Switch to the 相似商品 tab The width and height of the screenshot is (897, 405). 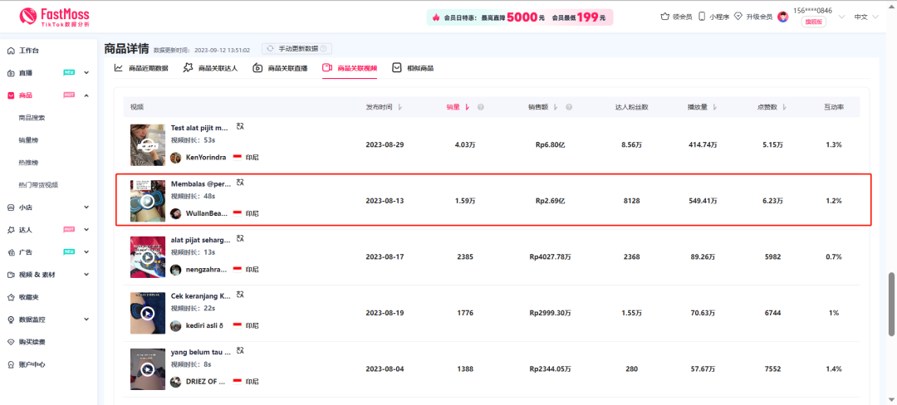[x=413, y=68]
